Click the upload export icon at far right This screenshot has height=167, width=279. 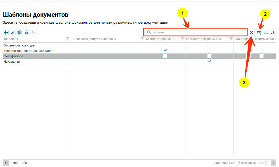tap(273, 32)
